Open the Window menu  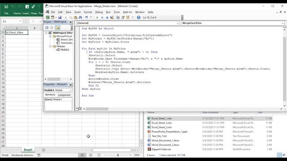point(140,12)
